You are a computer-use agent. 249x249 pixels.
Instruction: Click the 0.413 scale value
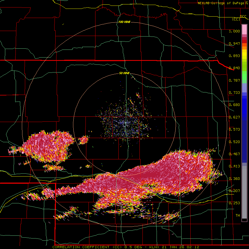click(x=234, y=166)
